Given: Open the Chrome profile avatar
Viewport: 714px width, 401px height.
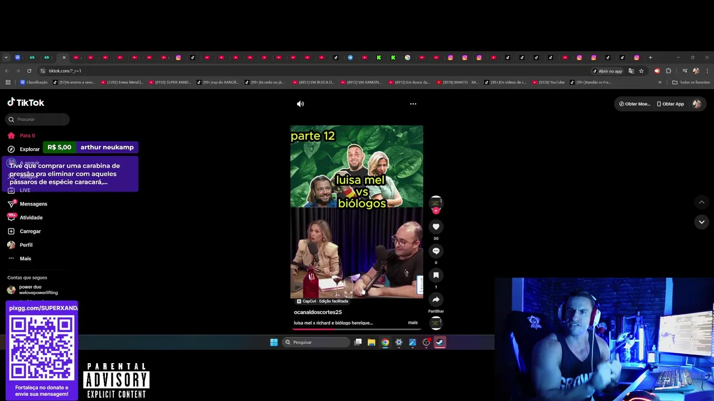Looking at the screenshot, I should [x=696, y=71].
